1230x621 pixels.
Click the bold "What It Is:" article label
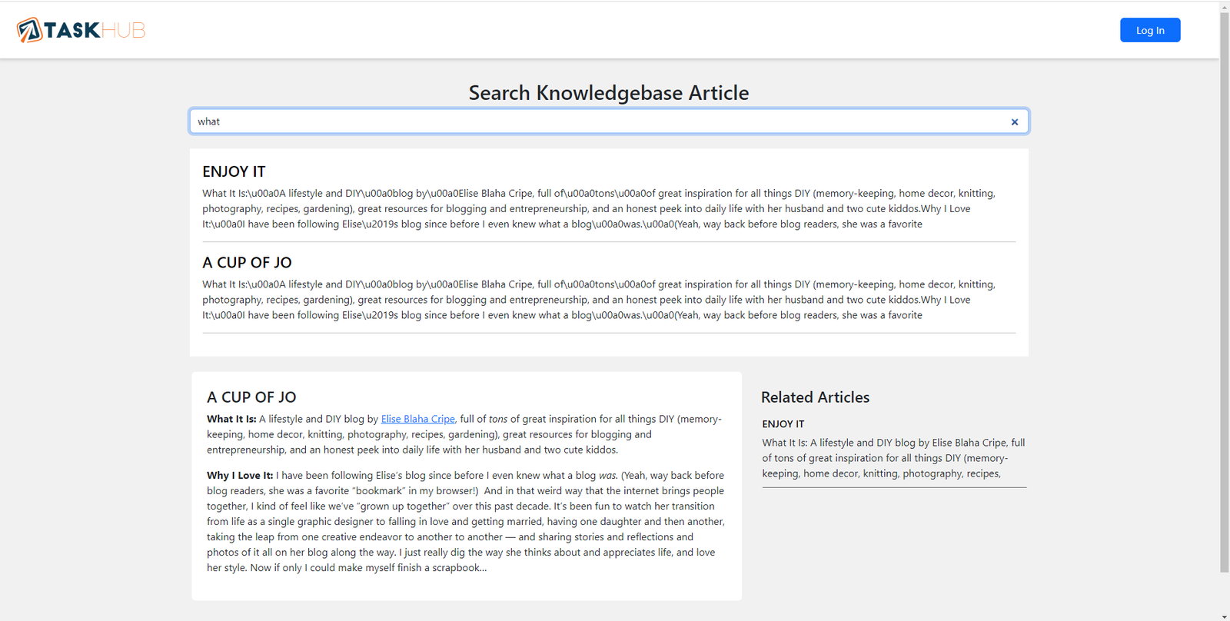231,419
